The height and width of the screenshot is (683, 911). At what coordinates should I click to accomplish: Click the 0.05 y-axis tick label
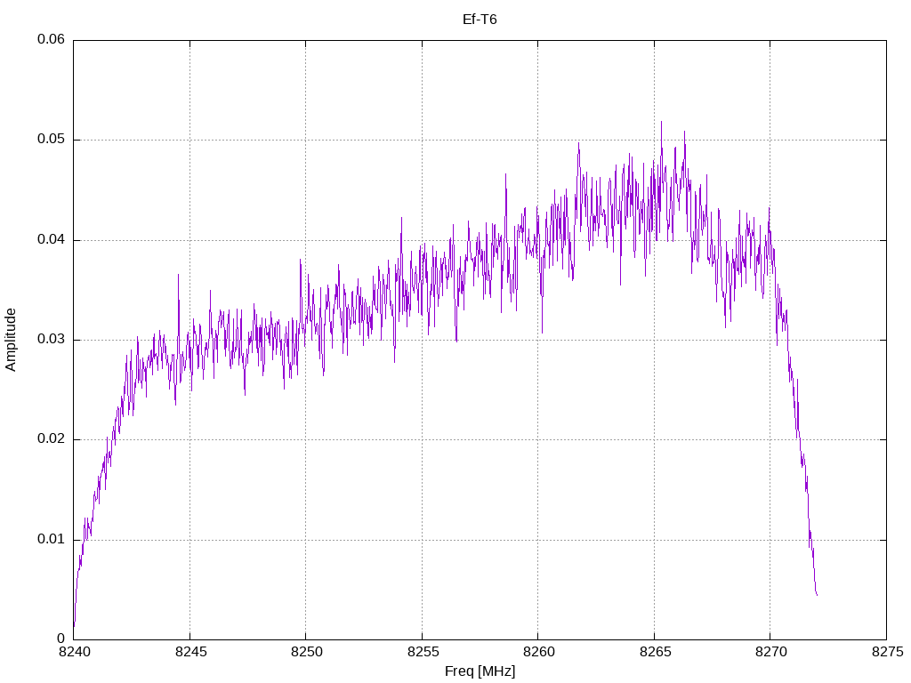(x=51, y=140)
